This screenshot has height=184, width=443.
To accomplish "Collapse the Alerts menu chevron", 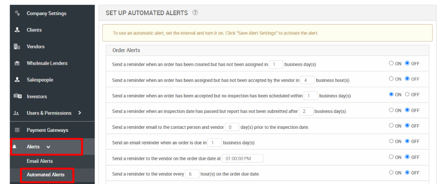I will [x=48, y=147].
